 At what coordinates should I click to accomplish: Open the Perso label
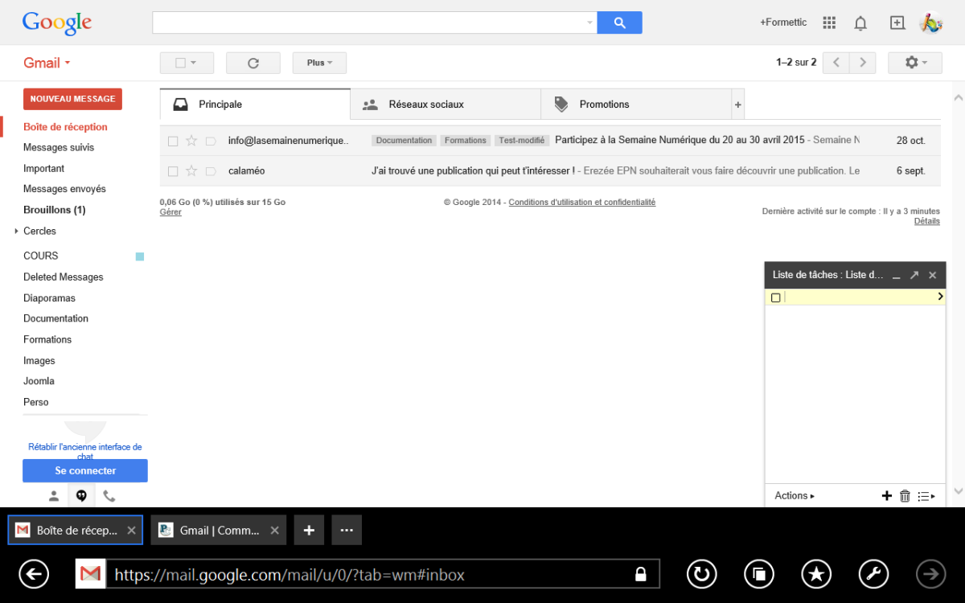[36, 402]
